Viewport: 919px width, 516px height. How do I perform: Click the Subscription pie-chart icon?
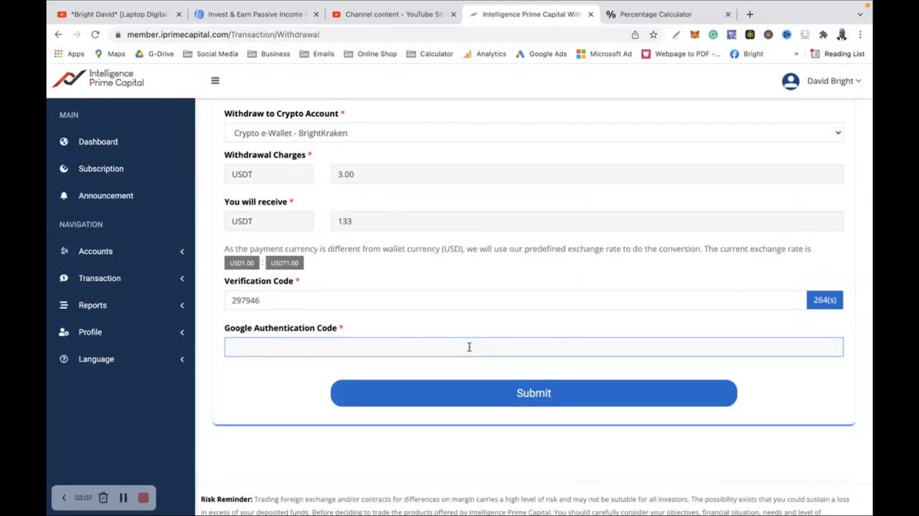(x=64, y=169)
